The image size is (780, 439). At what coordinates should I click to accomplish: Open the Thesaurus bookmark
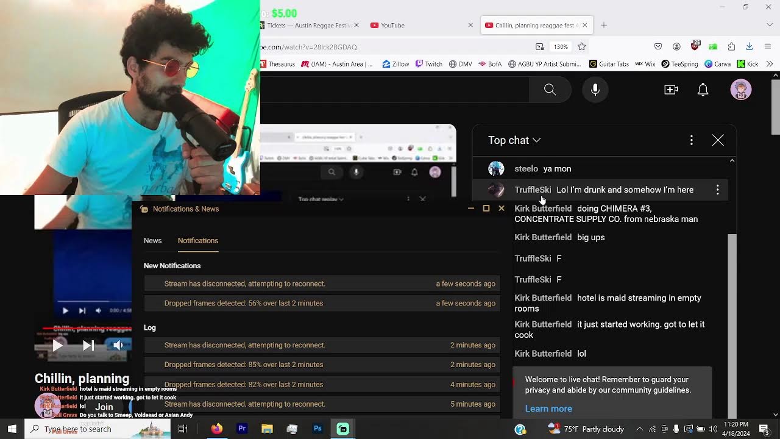pyautogui.click(x=277, y=63)
